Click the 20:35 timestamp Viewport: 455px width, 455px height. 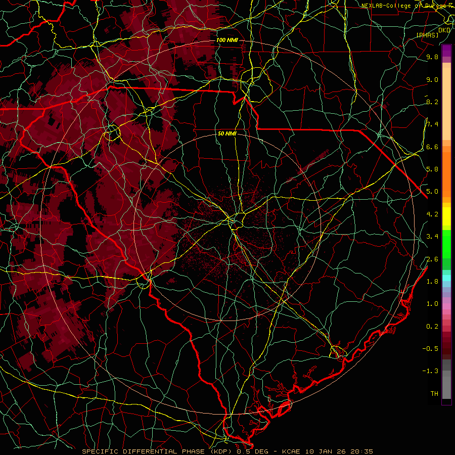click(361, 451)
